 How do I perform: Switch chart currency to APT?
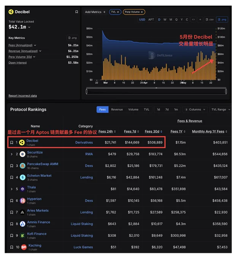[151, 19]
